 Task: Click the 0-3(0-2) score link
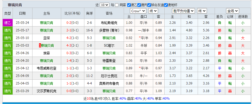[x=72, y=53]
